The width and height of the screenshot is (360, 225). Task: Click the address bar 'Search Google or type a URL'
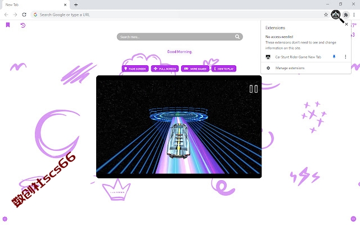coord(179,15)
